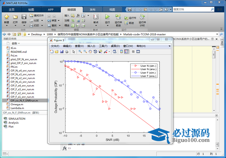This screenshot has width=226, height=158.
Task: Click the insert fx function icon
Action: tap(78, 15)
